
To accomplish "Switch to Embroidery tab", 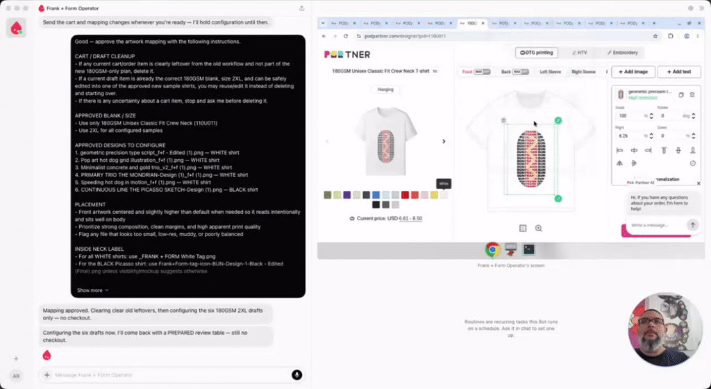I will pyautogui.click(x=622, y=53).
